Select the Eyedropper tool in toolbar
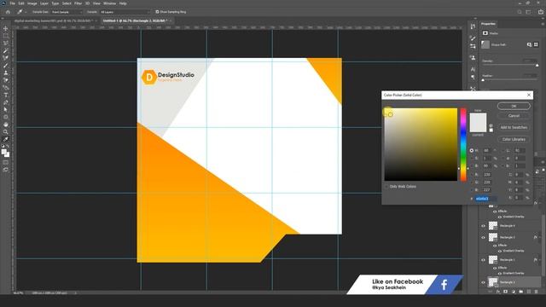 (6, 139)
